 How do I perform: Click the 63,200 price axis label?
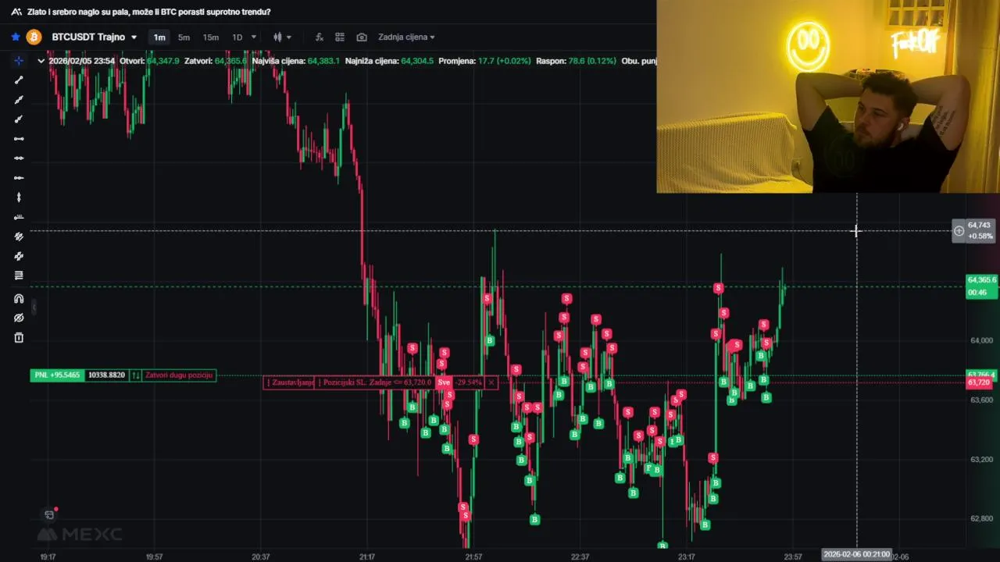981,459
